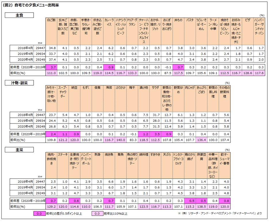The width and height of the screenshot is (270, 222).
Task: Click the 焼き魚 column header cell
Action: (109, 165)
